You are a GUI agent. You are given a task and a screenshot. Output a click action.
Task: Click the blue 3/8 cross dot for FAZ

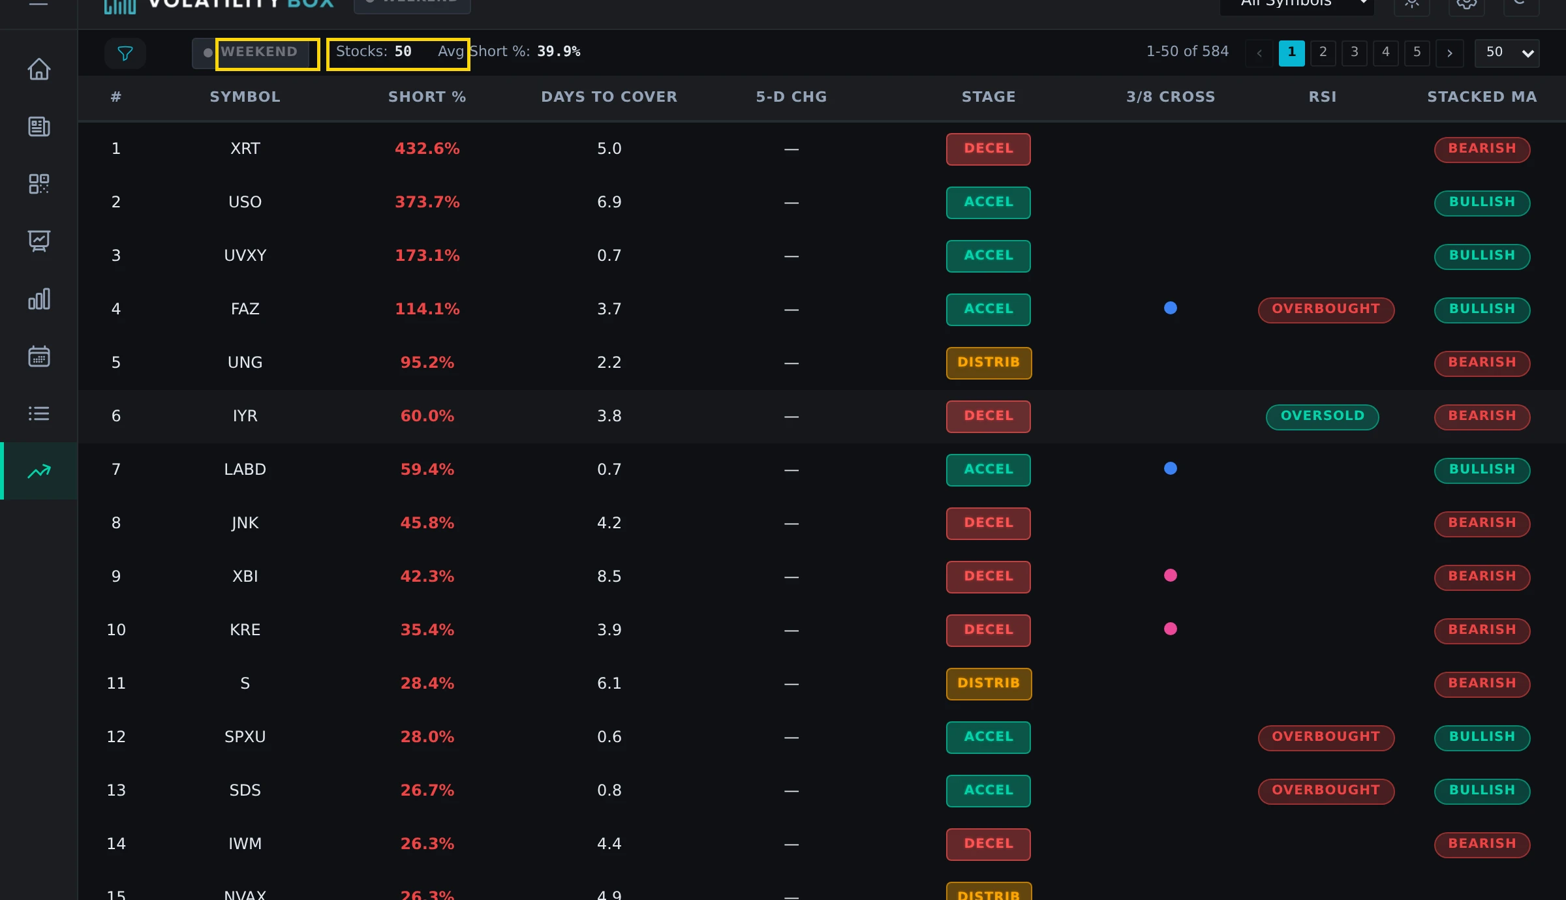(1171, 308)
